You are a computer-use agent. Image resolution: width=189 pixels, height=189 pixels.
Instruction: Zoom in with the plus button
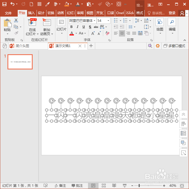point(164,185)
